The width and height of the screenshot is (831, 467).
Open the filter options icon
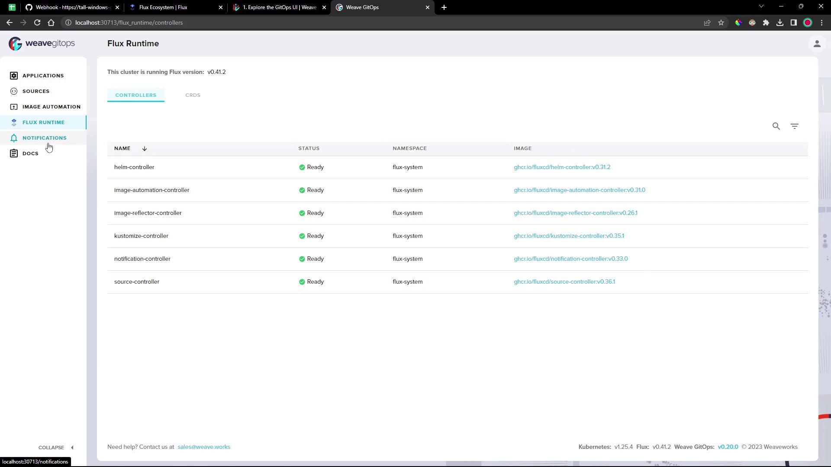(x=794, y=126)
